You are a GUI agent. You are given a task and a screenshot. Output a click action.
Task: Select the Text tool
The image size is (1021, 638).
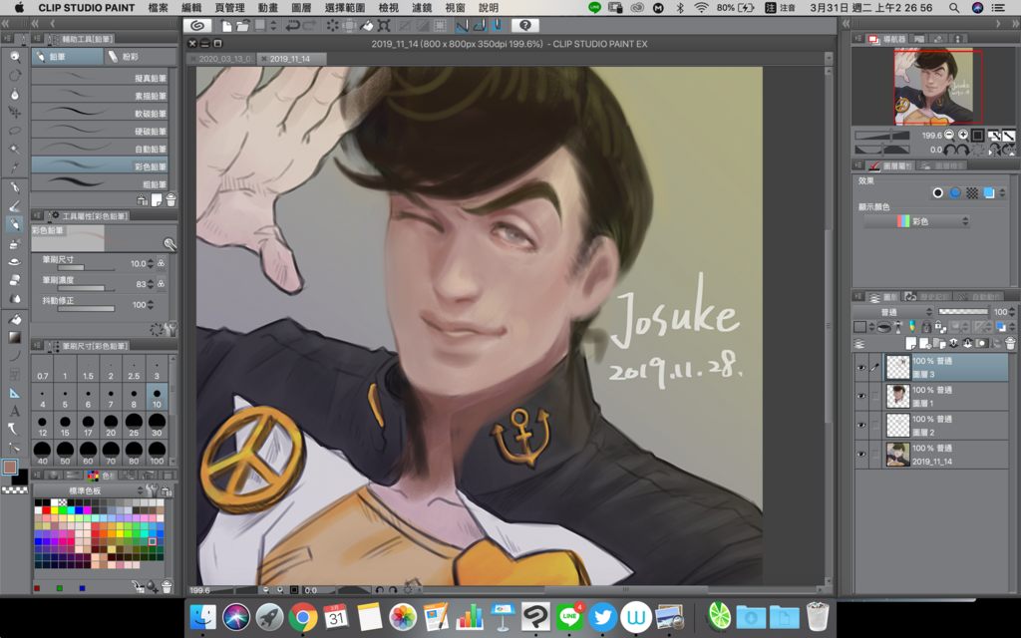[14, 411]
